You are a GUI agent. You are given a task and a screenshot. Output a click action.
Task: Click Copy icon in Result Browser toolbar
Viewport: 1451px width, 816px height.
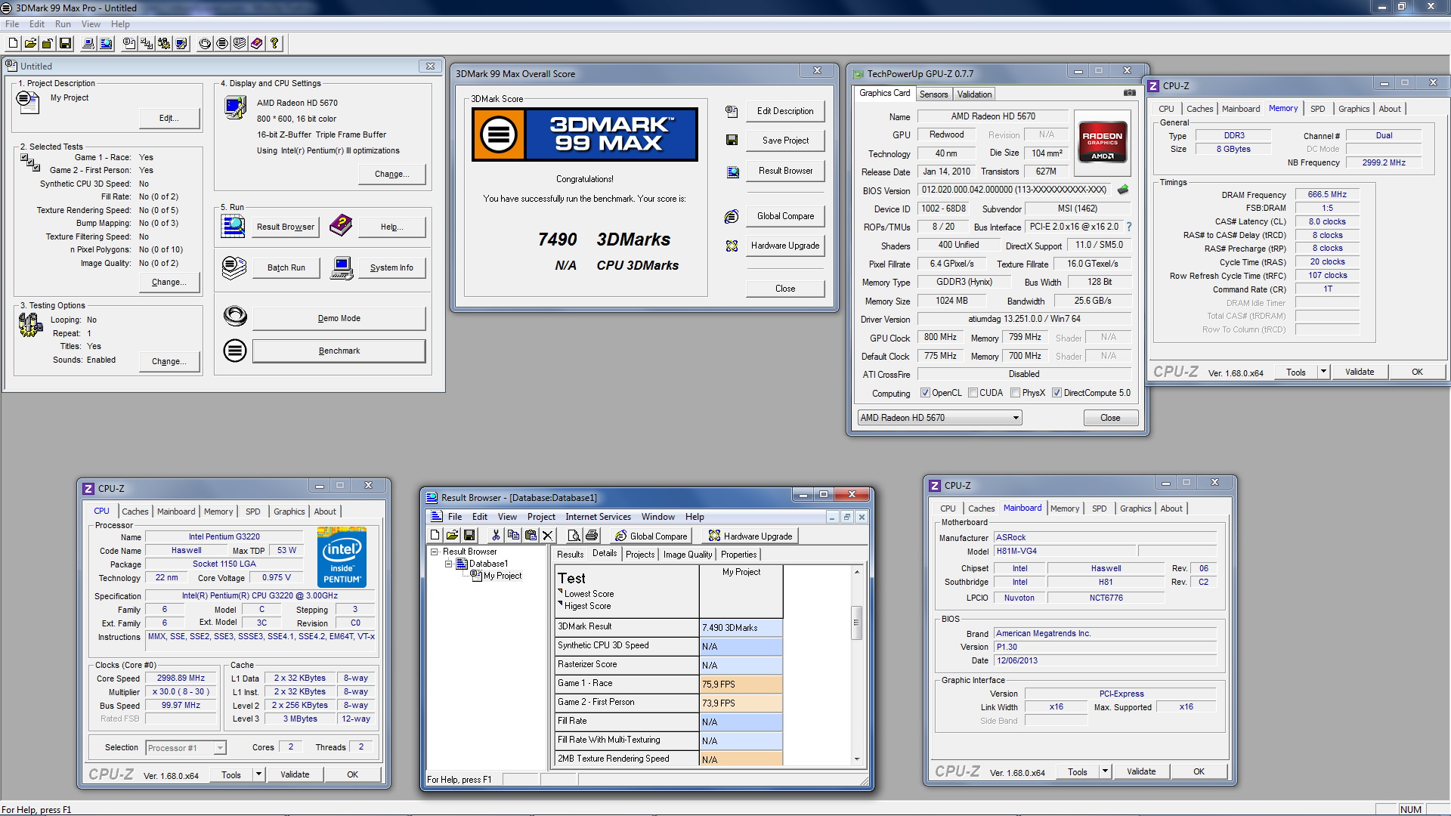tap(513, 536)
